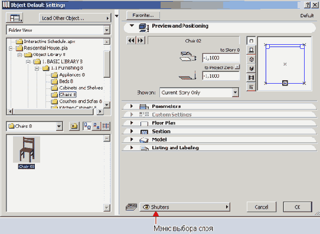The width and height of the screenshot is (320, 234).
Task: Select front elevation preview icon
Action: tap(252, 50)
